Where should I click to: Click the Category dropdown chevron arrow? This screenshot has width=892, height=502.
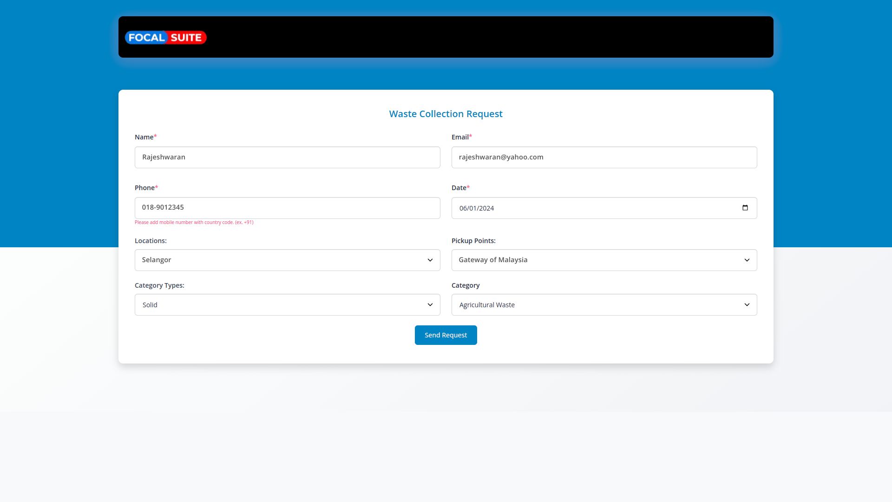[x=747, y=305]
